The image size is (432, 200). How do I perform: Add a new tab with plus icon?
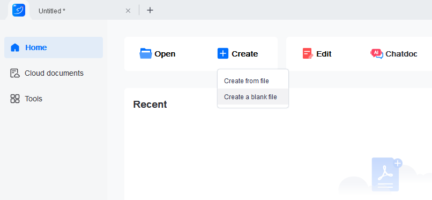pos(150,11)
